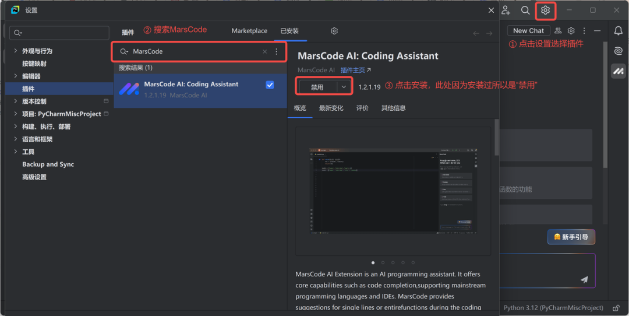The image size is (629, 316).
Task: Open the 最新变化 tab
Action: (331, 108)
